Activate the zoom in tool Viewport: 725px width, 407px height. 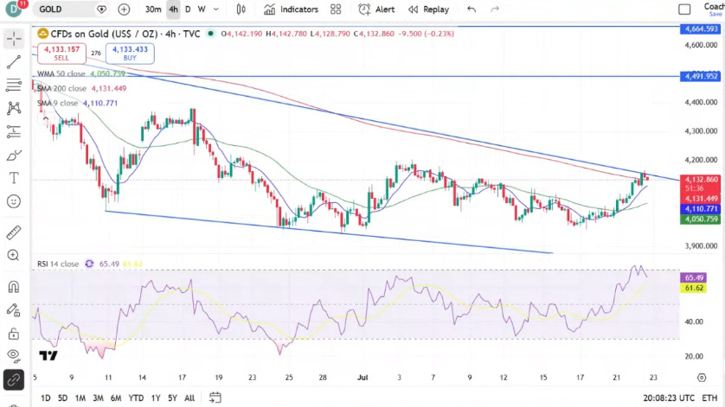click(x=14, y=256)
